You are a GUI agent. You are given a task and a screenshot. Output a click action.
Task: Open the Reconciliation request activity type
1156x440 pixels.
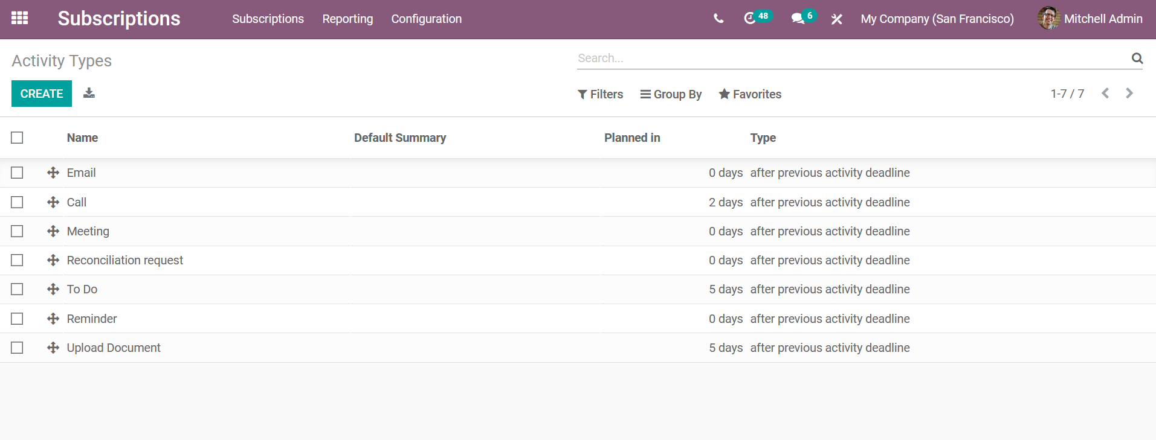124,260
